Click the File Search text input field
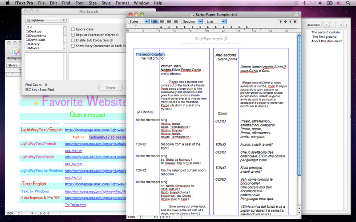356x222 pixels. click(x=97, y=20)
